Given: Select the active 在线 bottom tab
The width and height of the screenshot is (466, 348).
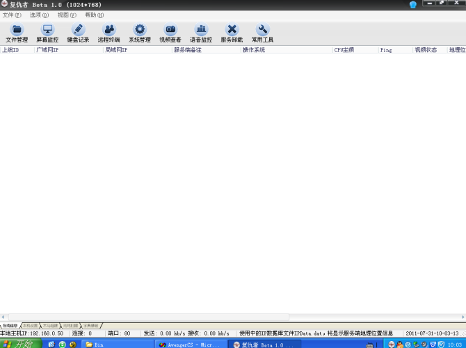Looking at the screenshot, I should [10, 326].
